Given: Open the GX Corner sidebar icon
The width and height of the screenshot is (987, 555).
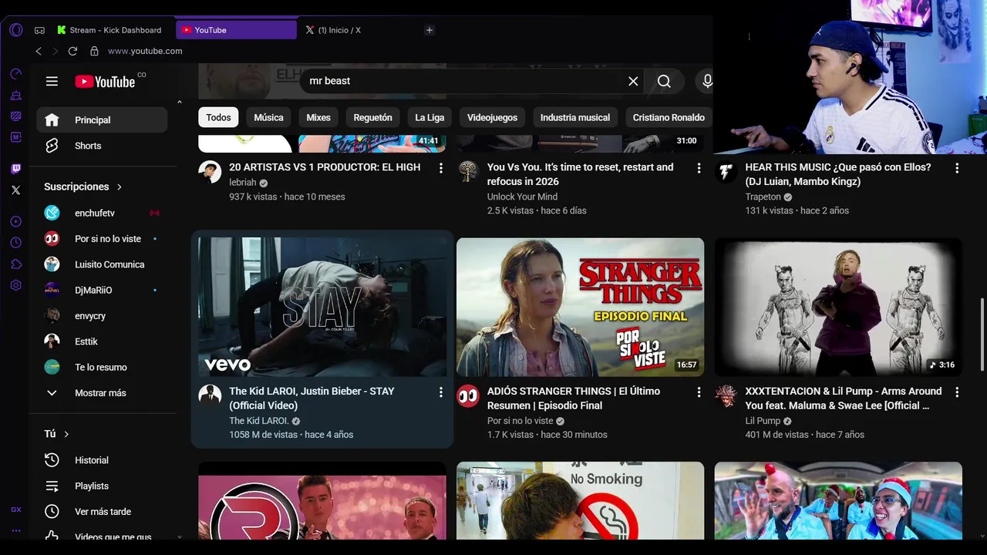Looking at the screenshot, I should pyautogui.click(x=16, y=510).
